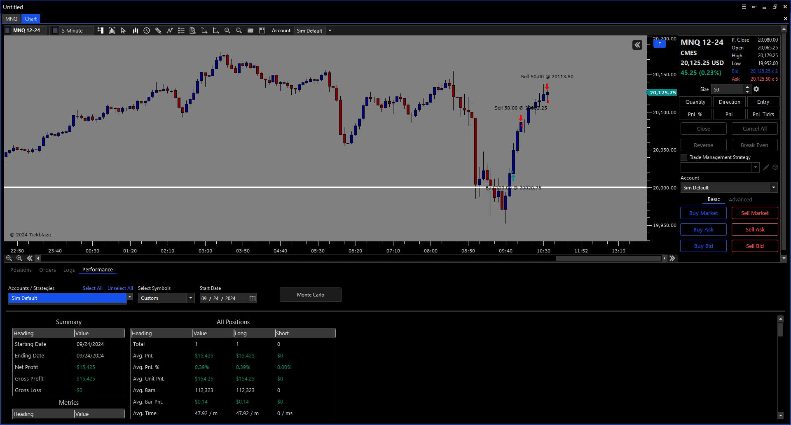
Task: Select the pencil drawing tools icon
Action: click(158, 30)
